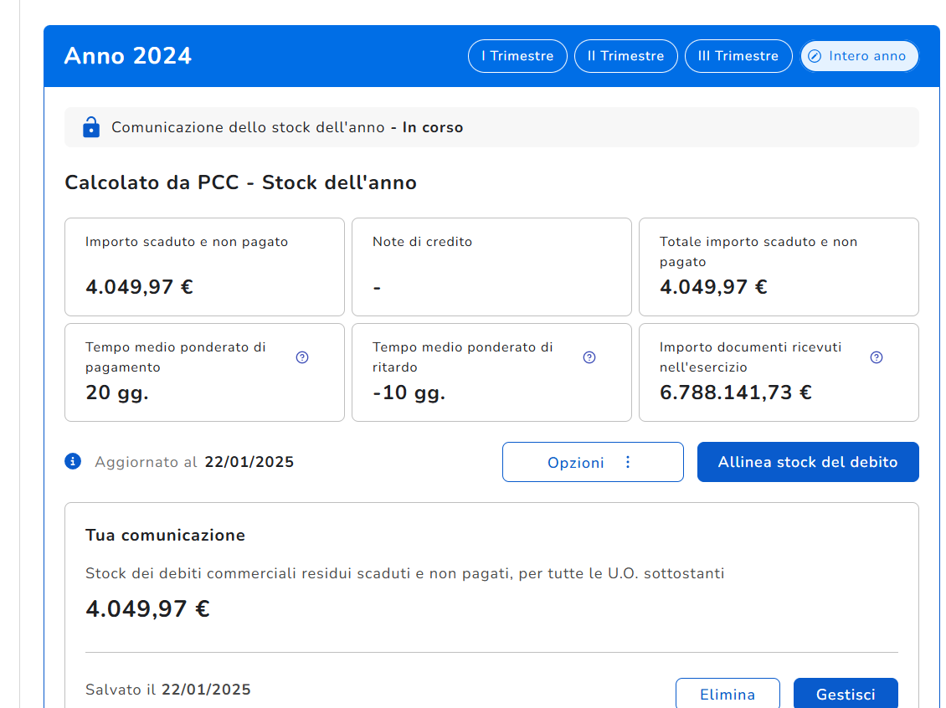Screen dimensions: 946x708
Task: Click the Tua comunicazione stock amount
Action: pos(147,608)
